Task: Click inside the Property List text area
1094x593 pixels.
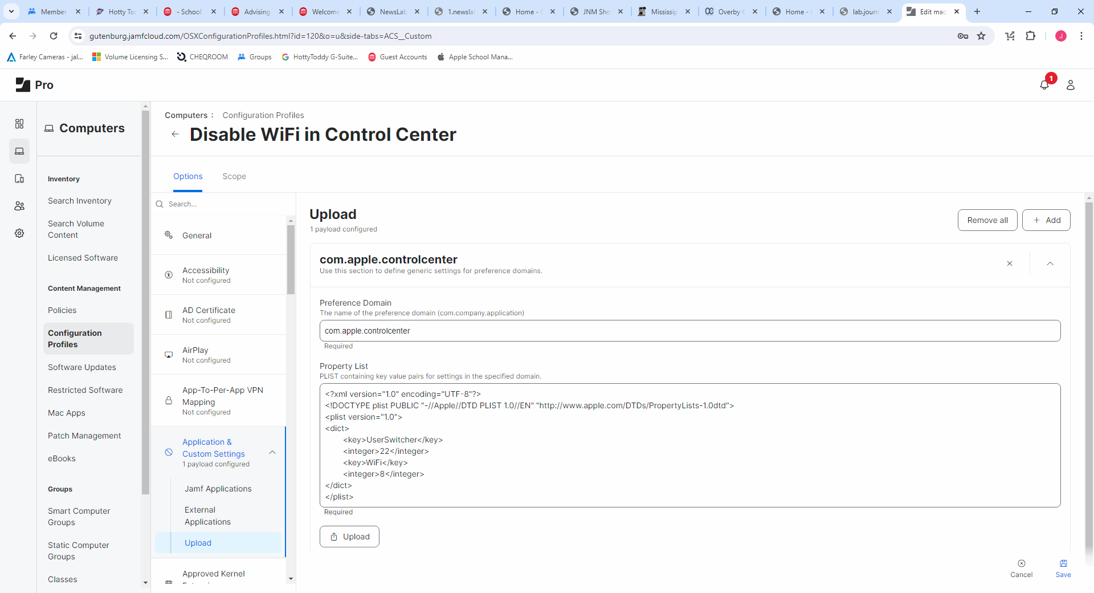Action: (x=690, y=445)
